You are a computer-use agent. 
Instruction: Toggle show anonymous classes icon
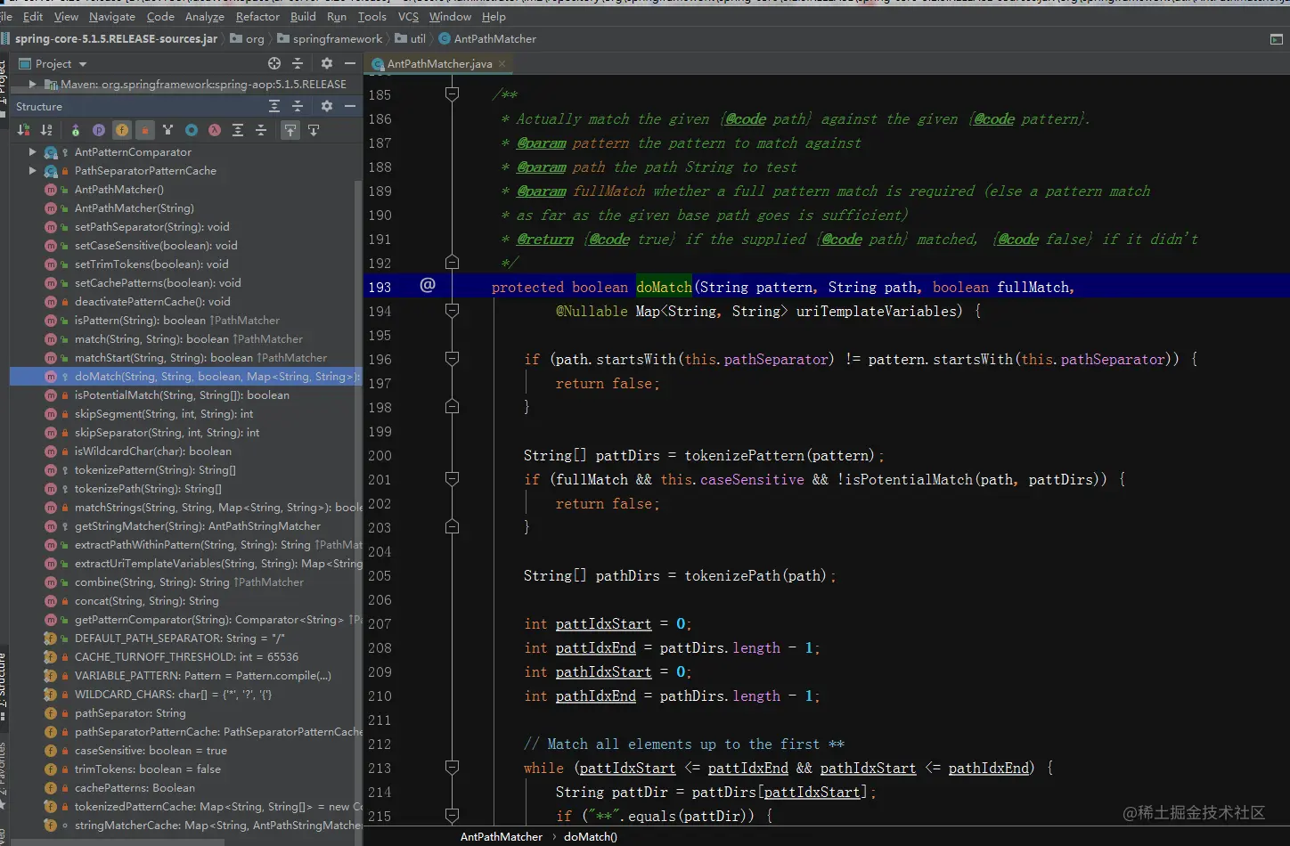[192, 130]
